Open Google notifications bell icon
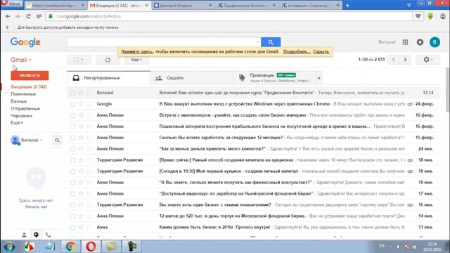The width and height of the screenshot is (450, 253). tap(420, 42)
